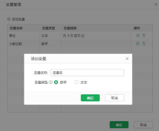Image resolution: width=159 pixels, height=131 pixels.
Task: Click the edit icon for 单位 variable
Action: pyautogui.click(x=138, y=36)
